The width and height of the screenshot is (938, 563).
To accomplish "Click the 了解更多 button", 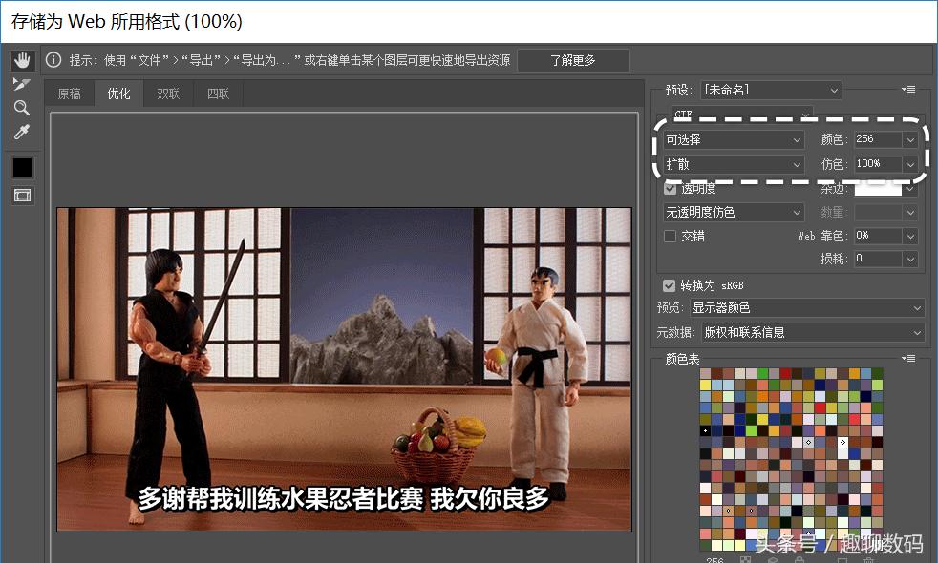I will [x=573, y=59].
